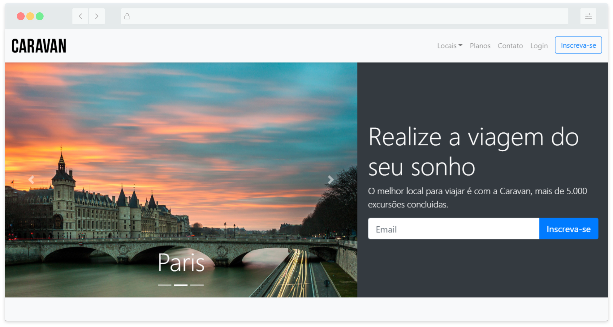The width and height of the screenshot is (613, 327).
Task: Select the first carousel slide indicator
Action: (x=165, y=285)
